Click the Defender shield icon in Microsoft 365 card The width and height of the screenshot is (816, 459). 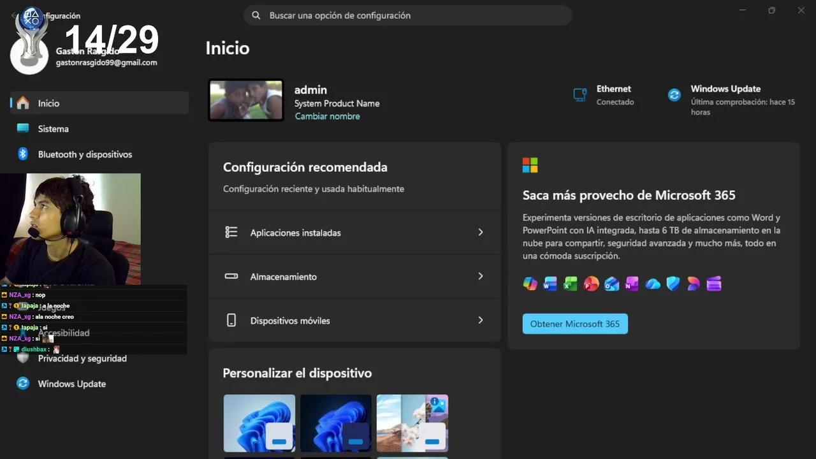(673, 284)
